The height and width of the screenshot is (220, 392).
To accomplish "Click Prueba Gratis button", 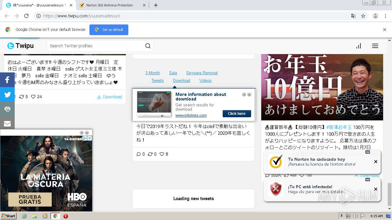I will coord(30,200).
